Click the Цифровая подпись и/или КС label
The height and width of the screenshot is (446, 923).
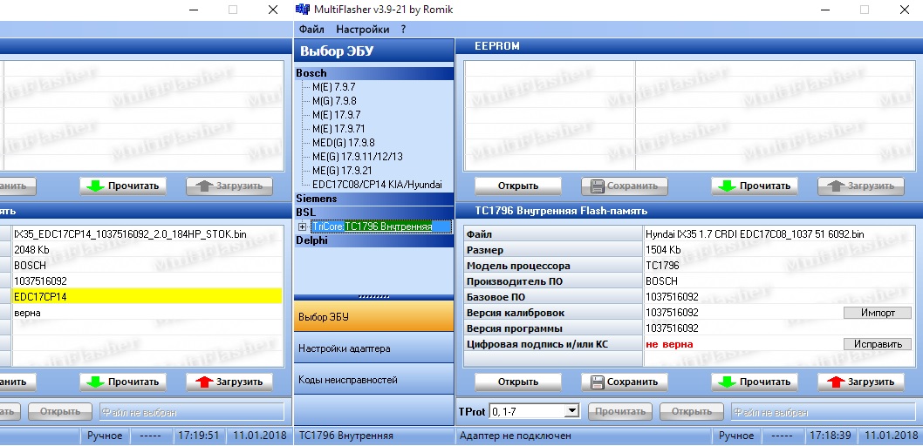pyautogui.click(x=537, y=344)
